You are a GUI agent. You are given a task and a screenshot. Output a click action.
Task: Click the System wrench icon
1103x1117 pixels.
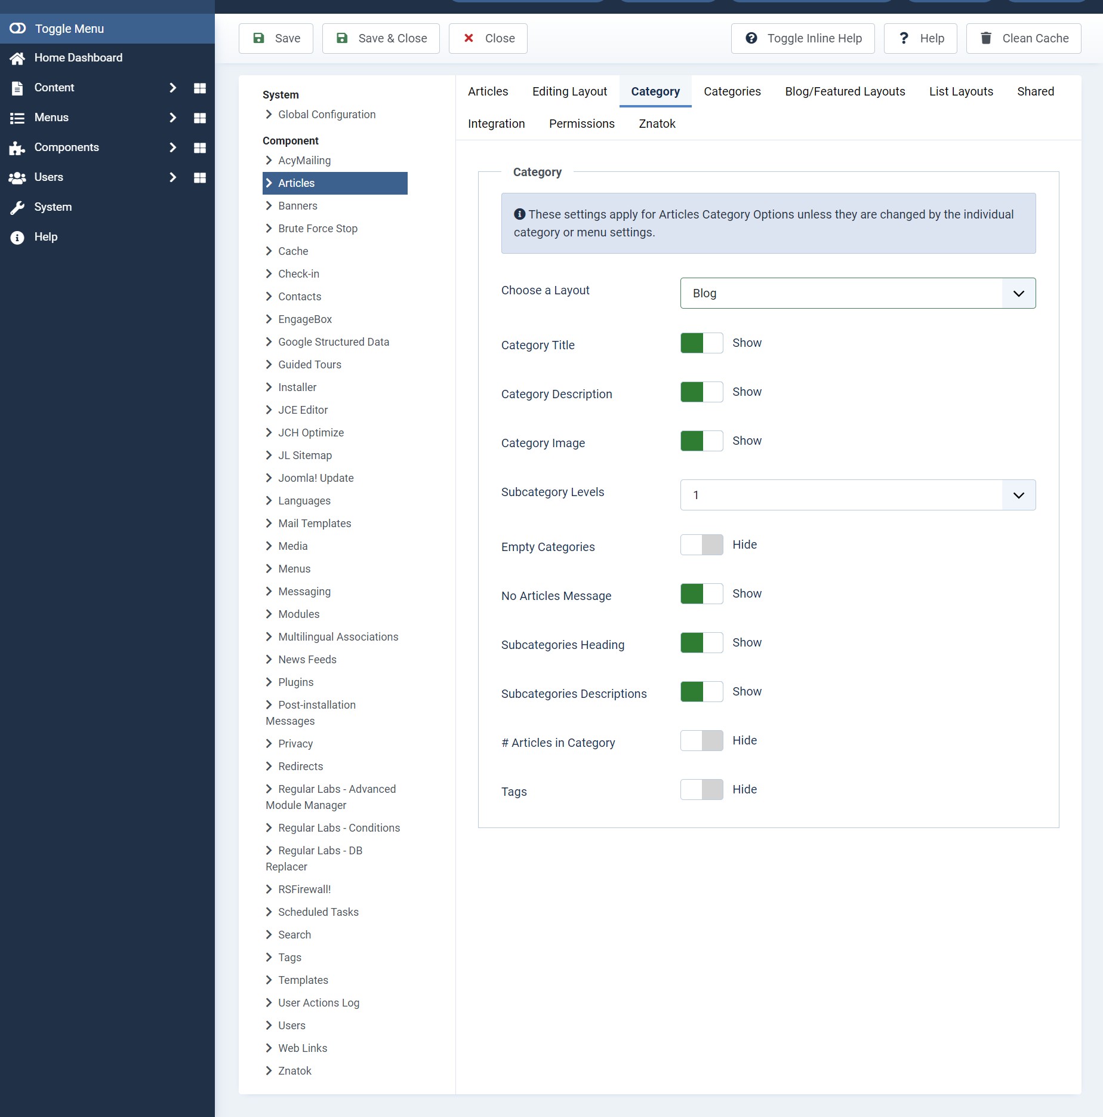17,207
